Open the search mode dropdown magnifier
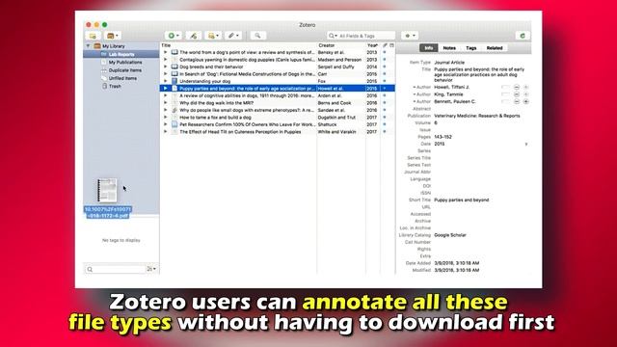This screenshot has height=347, width=617. (333, 36)
